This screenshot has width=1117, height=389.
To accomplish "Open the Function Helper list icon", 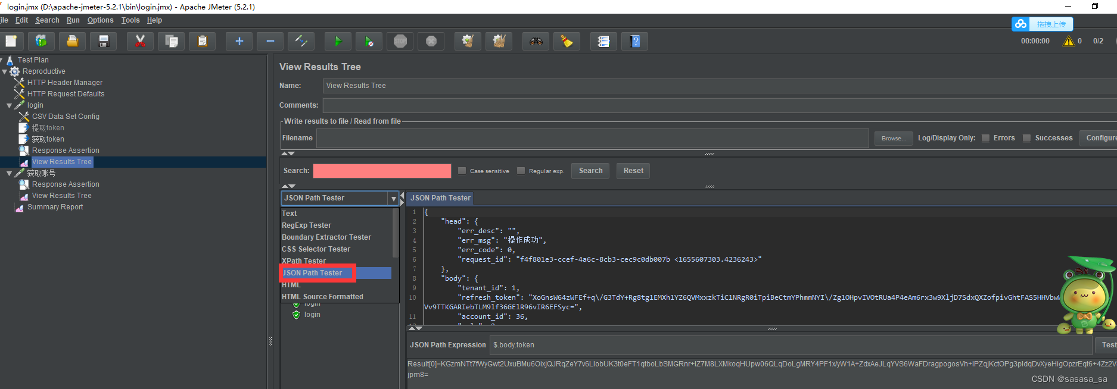I will pos(604,41).
